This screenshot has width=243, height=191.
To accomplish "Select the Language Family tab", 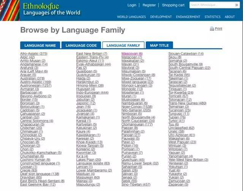I will [123, 45].
